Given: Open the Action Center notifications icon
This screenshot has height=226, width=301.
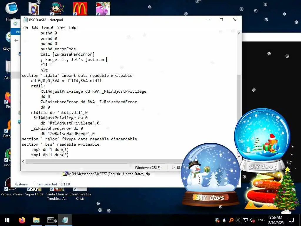Looking at the screenshot, I should (x=291, y=220).
